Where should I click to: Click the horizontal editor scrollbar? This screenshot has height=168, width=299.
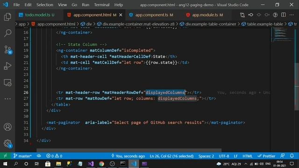pos(129,150)
